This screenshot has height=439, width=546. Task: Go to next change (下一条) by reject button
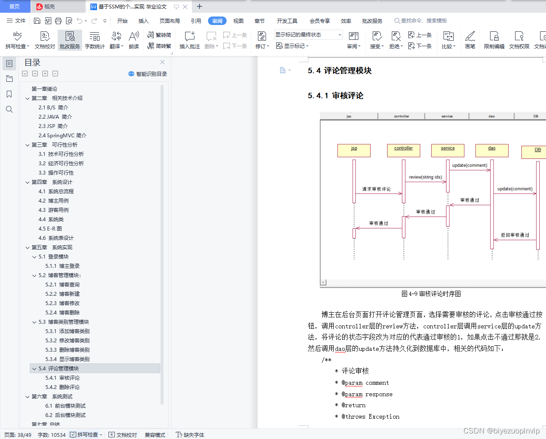420,46
